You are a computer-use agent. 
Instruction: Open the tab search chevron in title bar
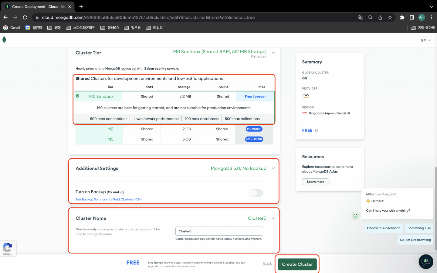pyautogui.click(x=431, y=7)
